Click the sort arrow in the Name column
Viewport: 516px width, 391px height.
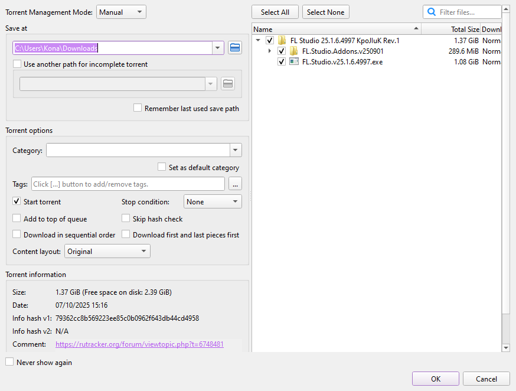coord(416,29)
